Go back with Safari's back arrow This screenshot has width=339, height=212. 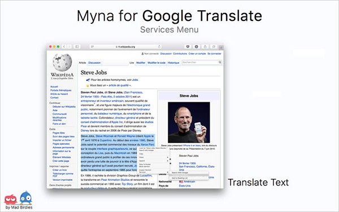click(x=64, y=46)
